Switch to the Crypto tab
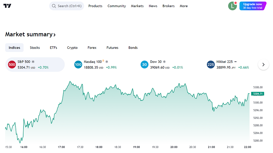 pyautogui.click(x=72, y=48)
